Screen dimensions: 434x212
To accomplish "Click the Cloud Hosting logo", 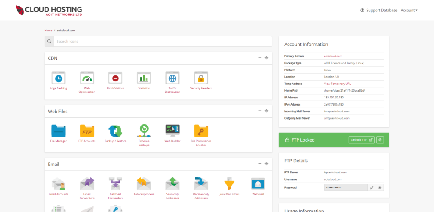I will (x=49, y=11).
